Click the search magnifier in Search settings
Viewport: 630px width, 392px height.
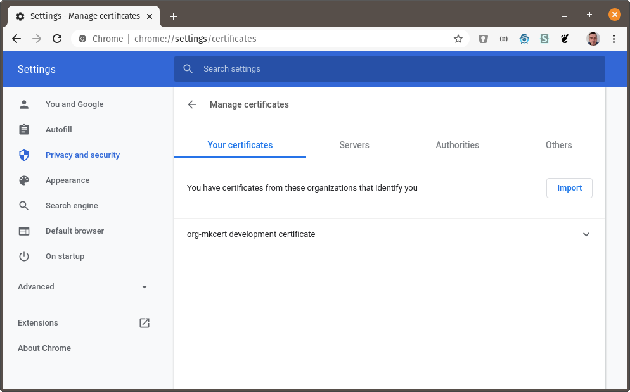click(x=188, y=68)
